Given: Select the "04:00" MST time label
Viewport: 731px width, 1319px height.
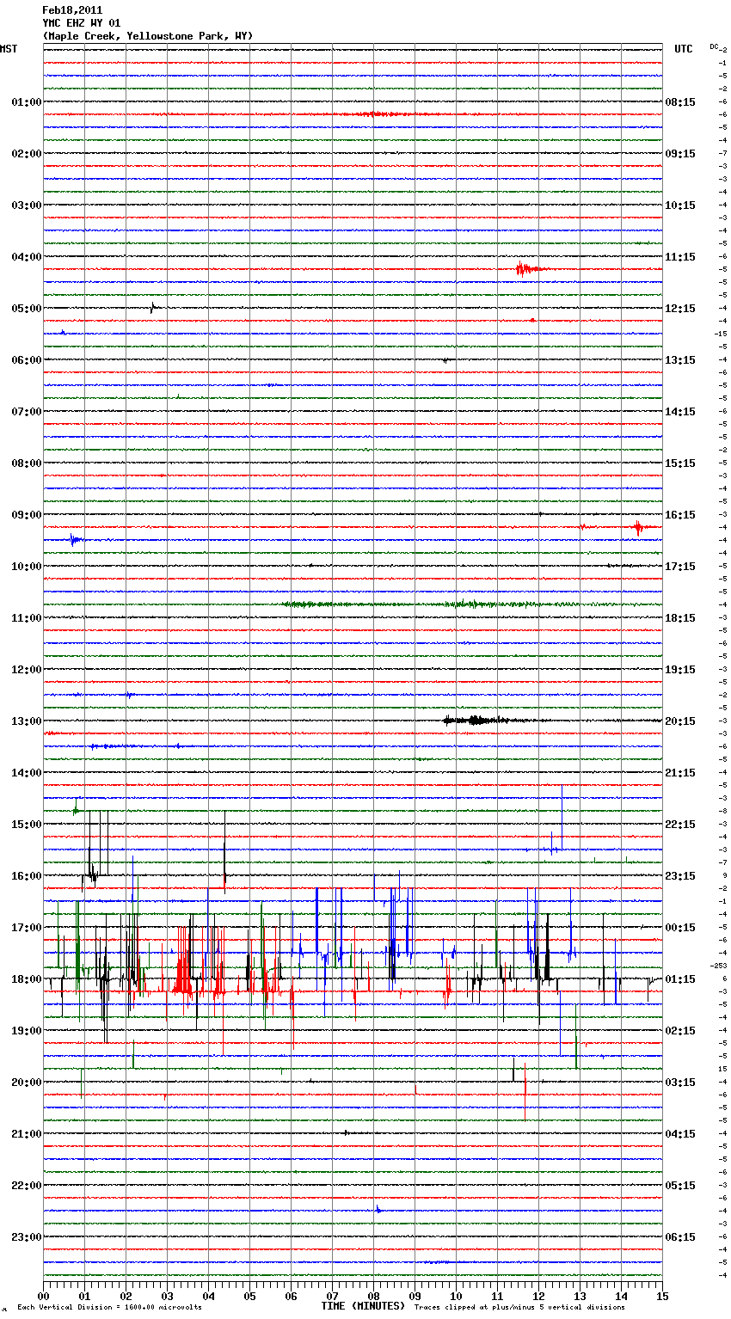Looking at the screenshot, I should (x=27, y=257).
